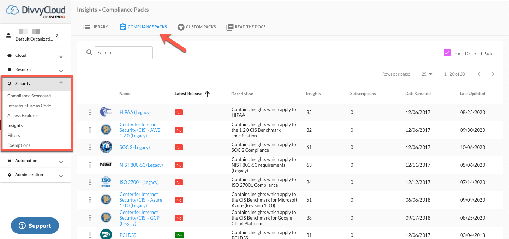This screenshot has width=509, height=239.
Task: Sort by the Last Updated column header
Action: [x=472, y=94]
